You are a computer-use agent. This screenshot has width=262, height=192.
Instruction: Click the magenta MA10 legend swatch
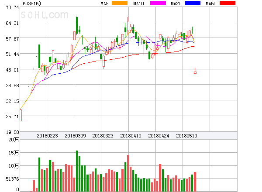158,3
